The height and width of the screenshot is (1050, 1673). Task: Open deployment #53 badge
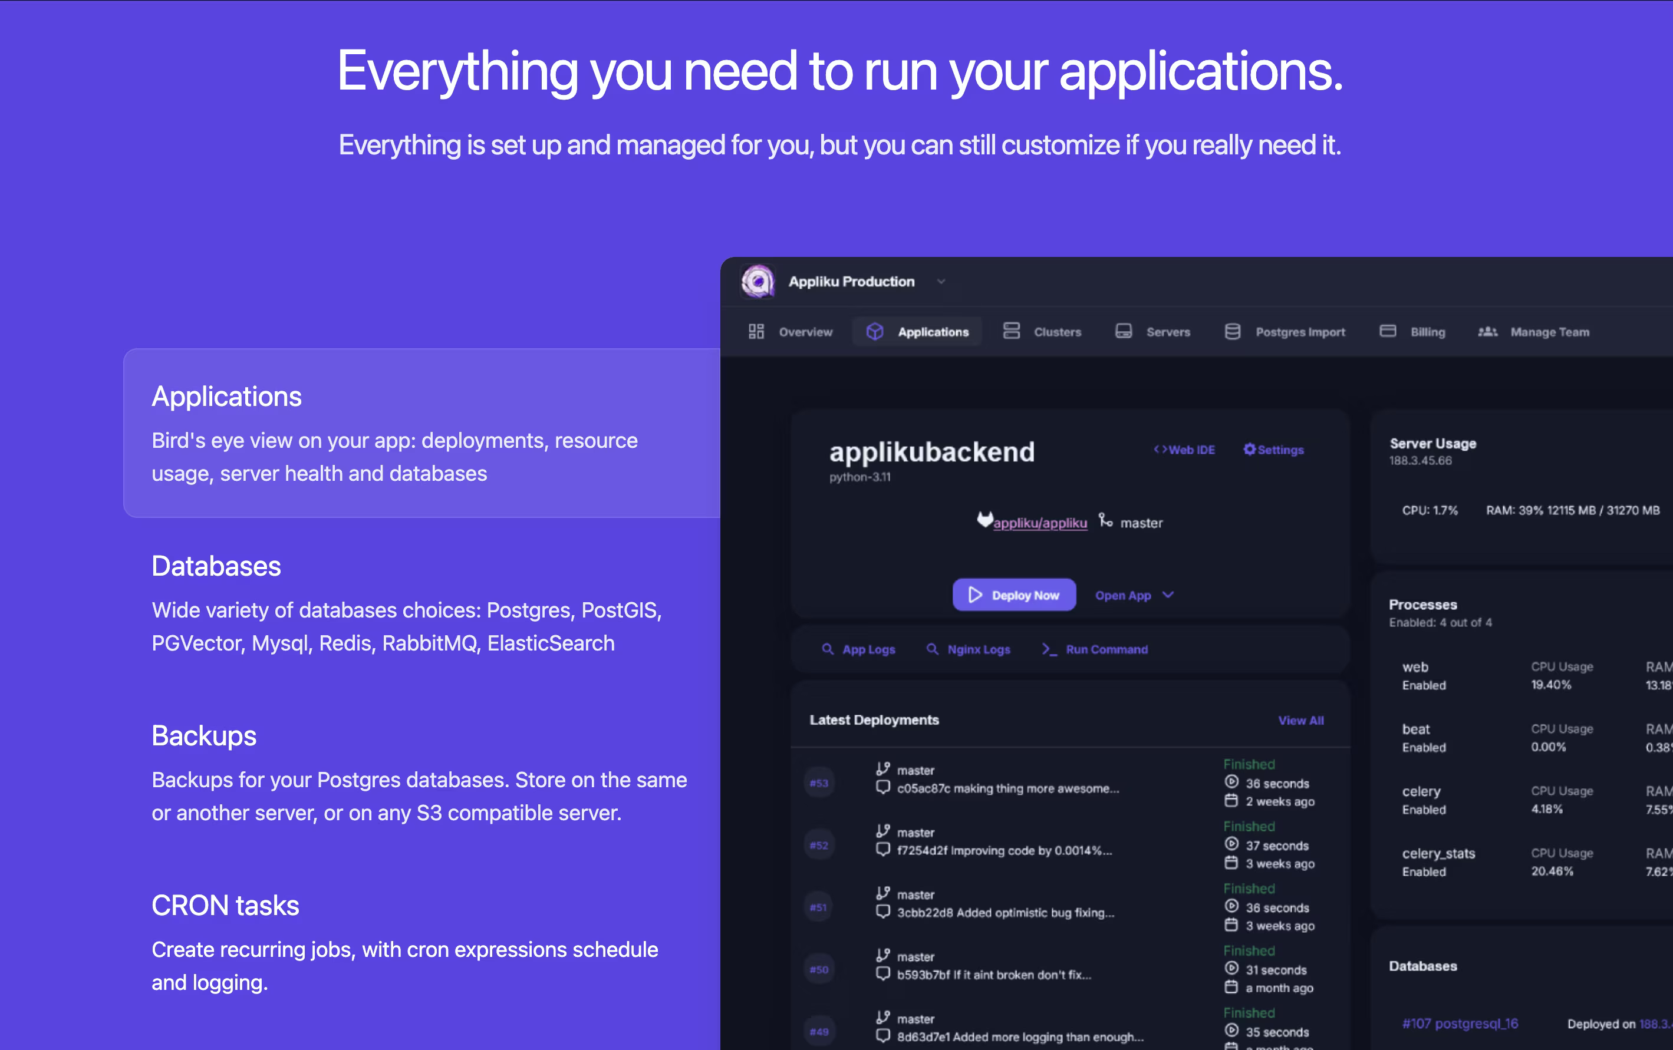click(x=819, y=783)
